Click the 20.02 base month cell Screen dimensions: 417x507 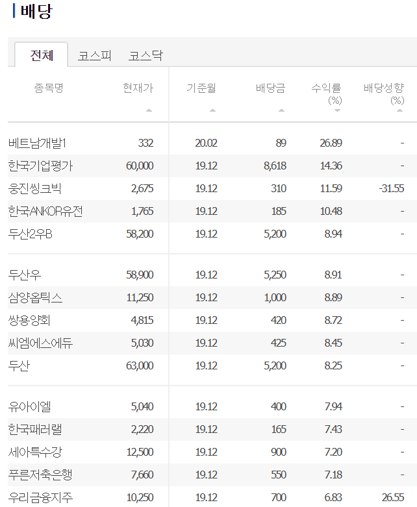[206, 143]
